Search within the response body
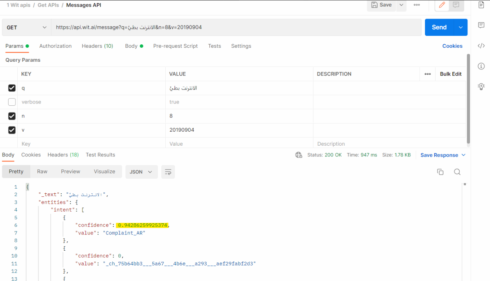Viewport: 490px width, 281px height. [457, 172]
